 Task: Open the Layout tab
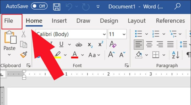[137, 21]
